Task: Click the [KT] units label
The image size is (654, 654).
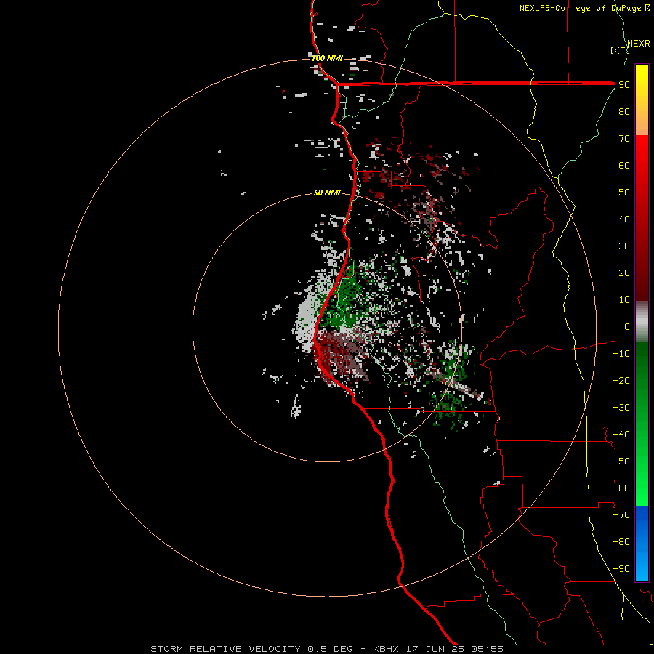Action: [621, 50]
